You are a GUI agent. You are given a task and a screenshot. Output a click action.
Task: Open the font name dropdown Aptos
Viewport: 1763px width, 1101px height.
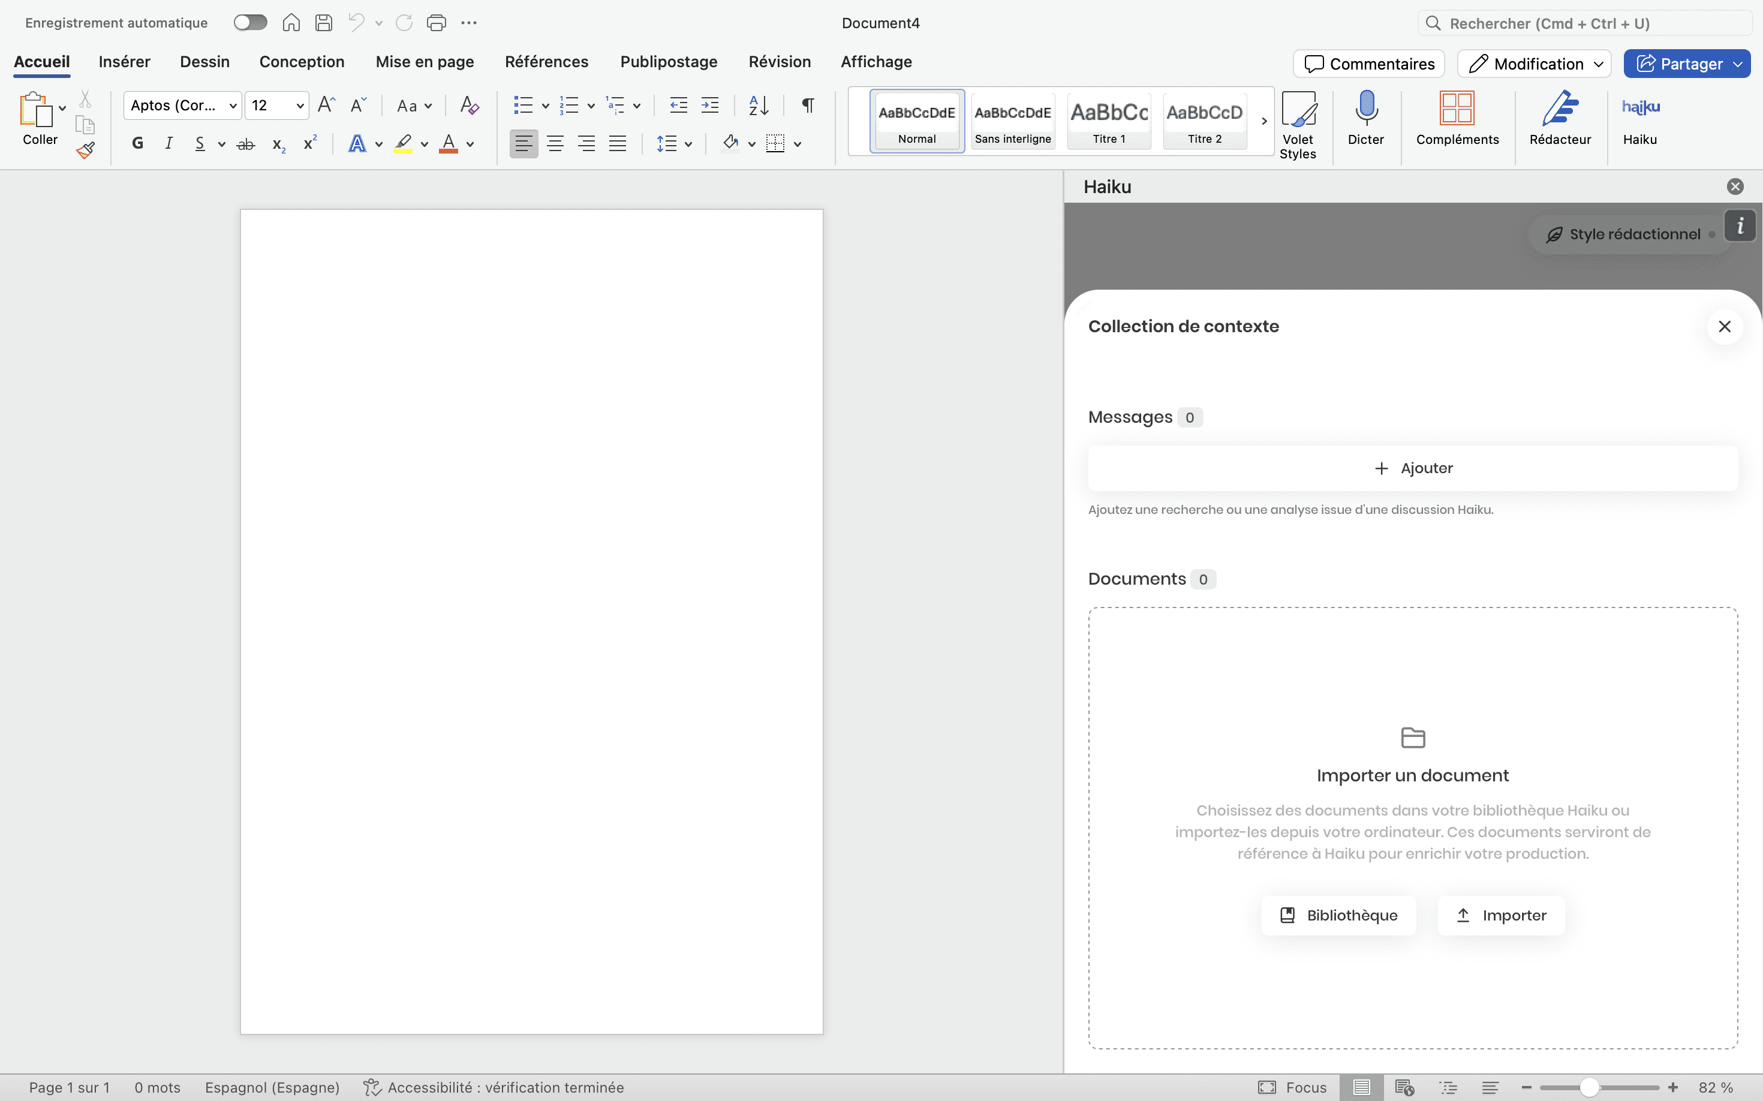[x=233, y=106]
